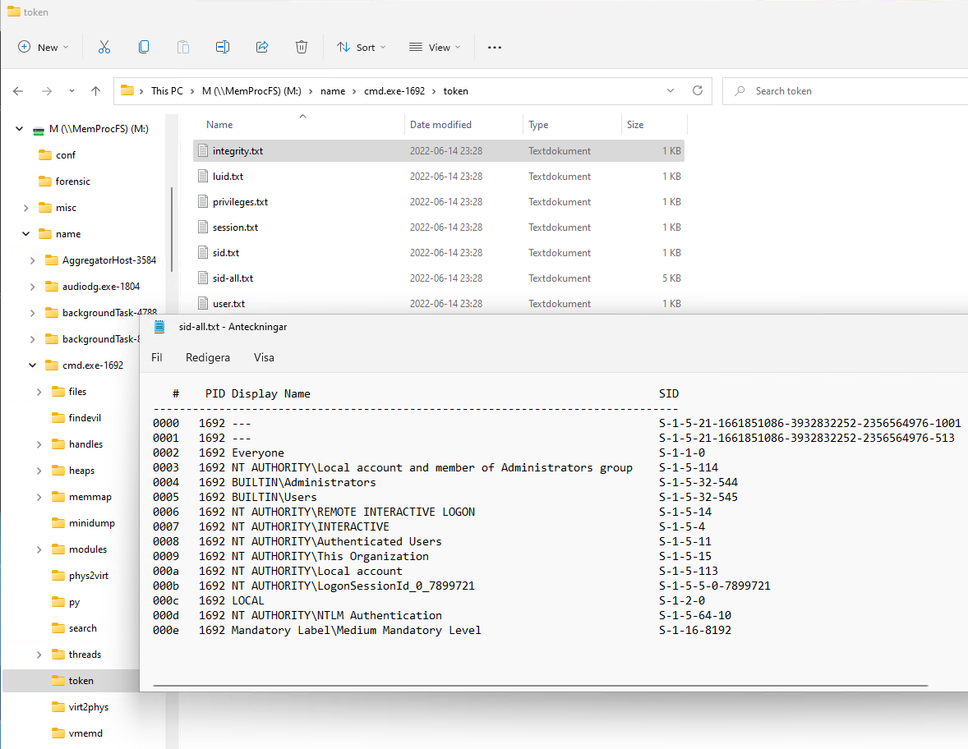Open the Fil menu in Notepad
968x749 pixels.
tap(157, 358)
